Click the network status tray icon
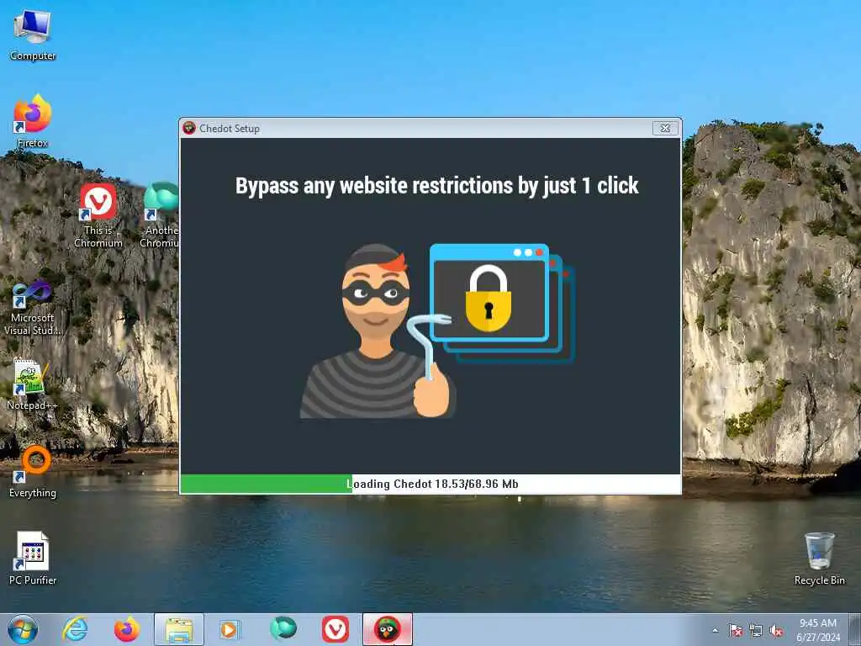The width and height of the screenshot is (861, 646). coord(756,631)
